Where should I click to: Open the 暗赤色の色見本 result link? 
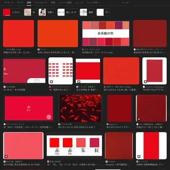coord(150,52)
